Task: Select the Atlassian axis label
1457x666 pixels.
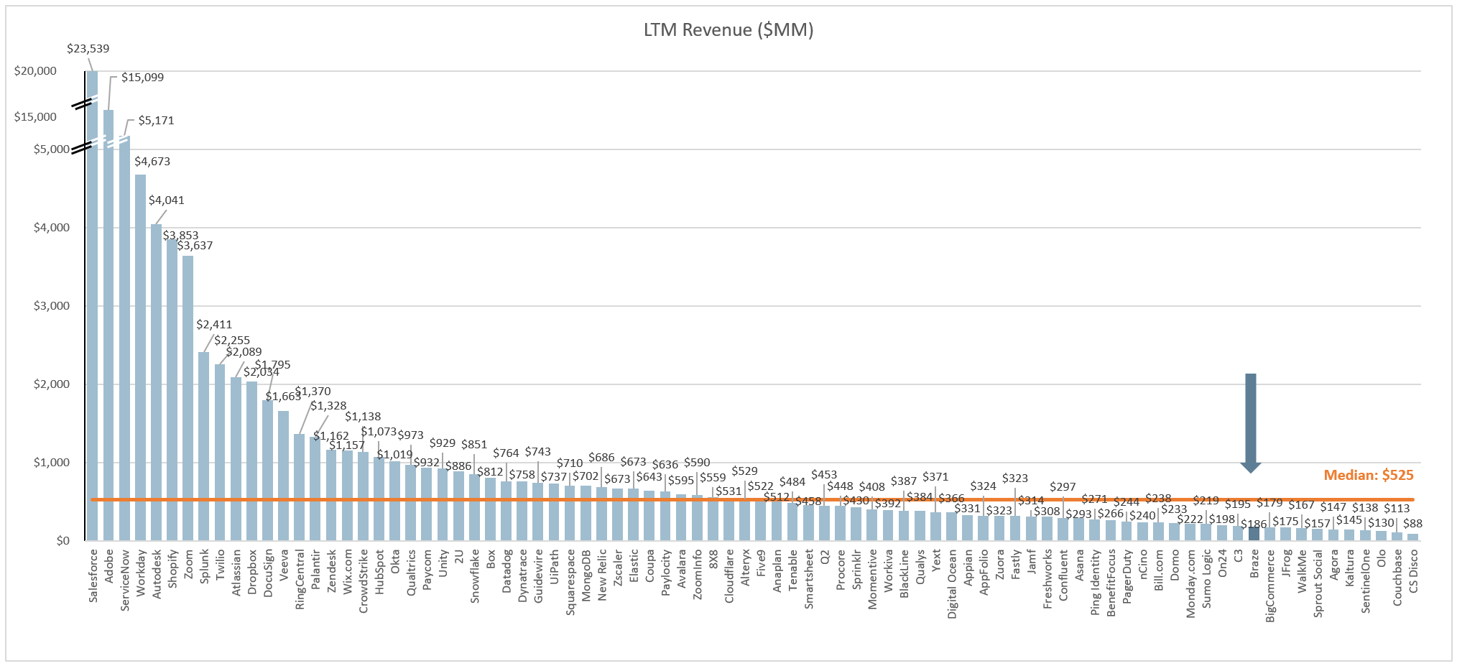Action: pos(236,573)
